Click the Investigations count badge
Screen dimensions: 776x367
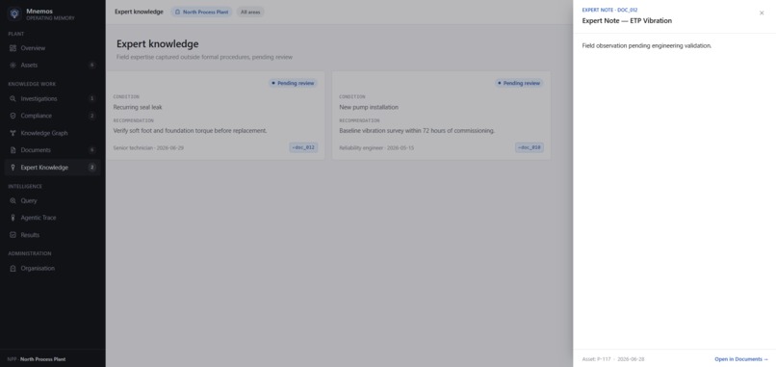pos(92,98)
